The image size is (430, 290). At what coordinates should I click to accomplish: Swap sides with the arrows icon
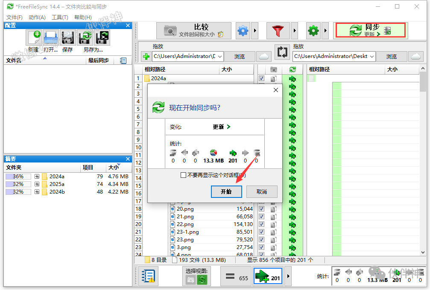pyautogui.click(x=282, y=52)
